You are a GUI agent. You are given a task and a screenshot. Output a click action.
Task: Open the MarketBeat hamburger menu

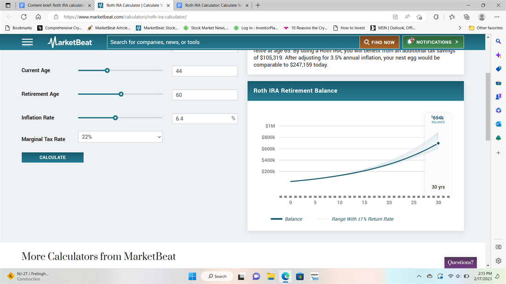pos(27,42)
